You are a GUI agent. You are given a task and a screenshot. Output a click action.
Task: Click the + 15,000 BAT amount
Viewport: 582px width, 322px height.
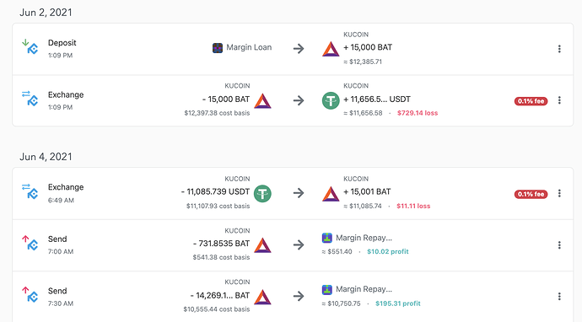click(x=368, y=47)
